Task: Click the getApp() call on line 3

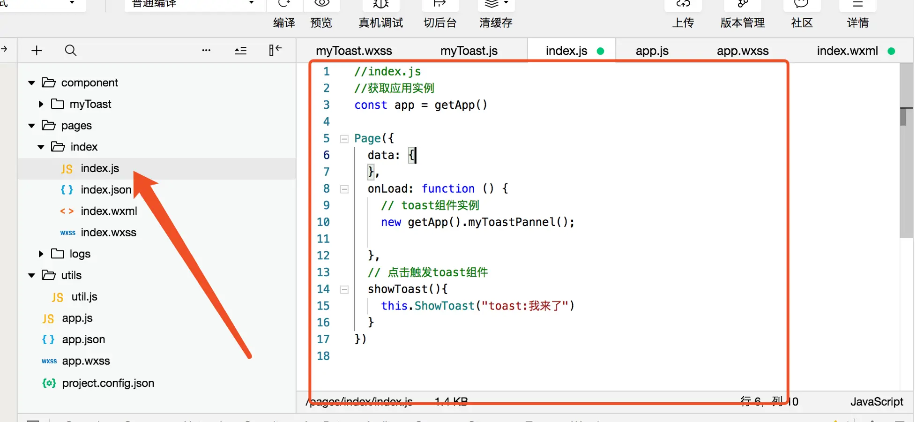Action: [461, 105]
